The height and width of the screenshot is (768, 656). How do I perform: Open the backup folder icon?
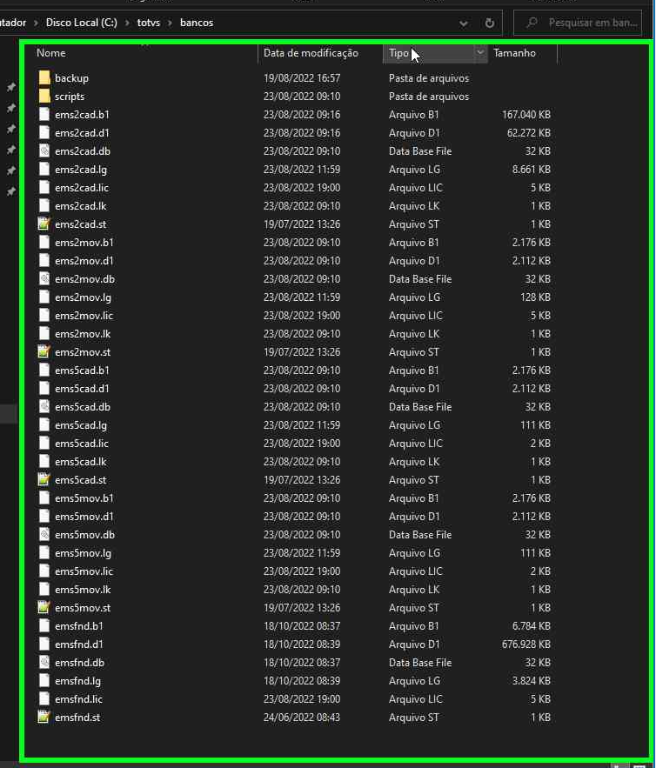[x=44, y=78]
